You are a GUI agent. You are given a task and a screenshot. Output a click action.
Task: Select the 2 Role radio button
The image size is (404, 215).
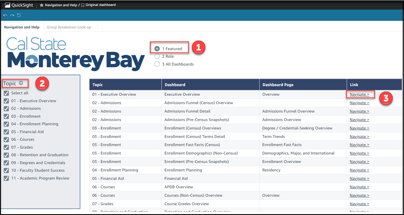[157, 56]
